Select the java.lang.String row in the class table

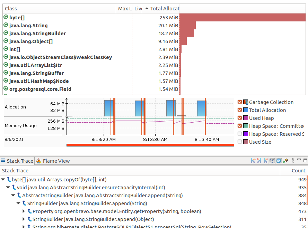tap(28, 26)
